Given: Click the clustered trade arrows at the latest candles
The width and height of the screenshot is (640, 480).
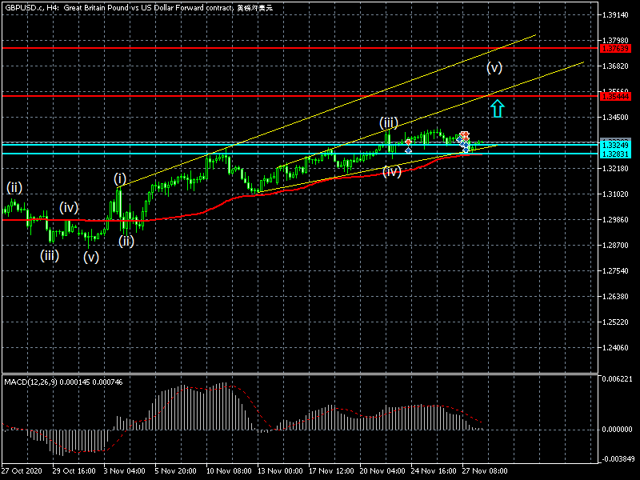Looking at the screenshot, I should point(464,141).
